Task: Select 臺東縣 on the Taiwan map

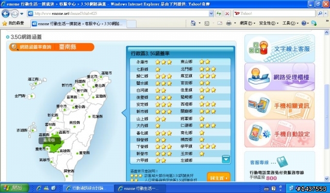Action: click(84, 153)
